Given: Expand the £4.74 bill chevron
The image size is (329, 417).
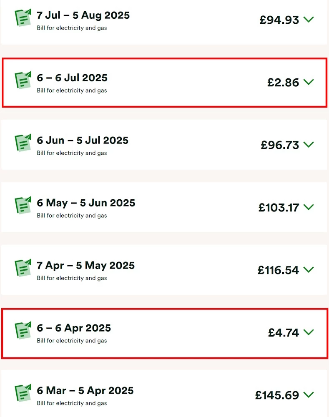Looking at the screenshot, I should pyautogui.click(x=309, y=332).
